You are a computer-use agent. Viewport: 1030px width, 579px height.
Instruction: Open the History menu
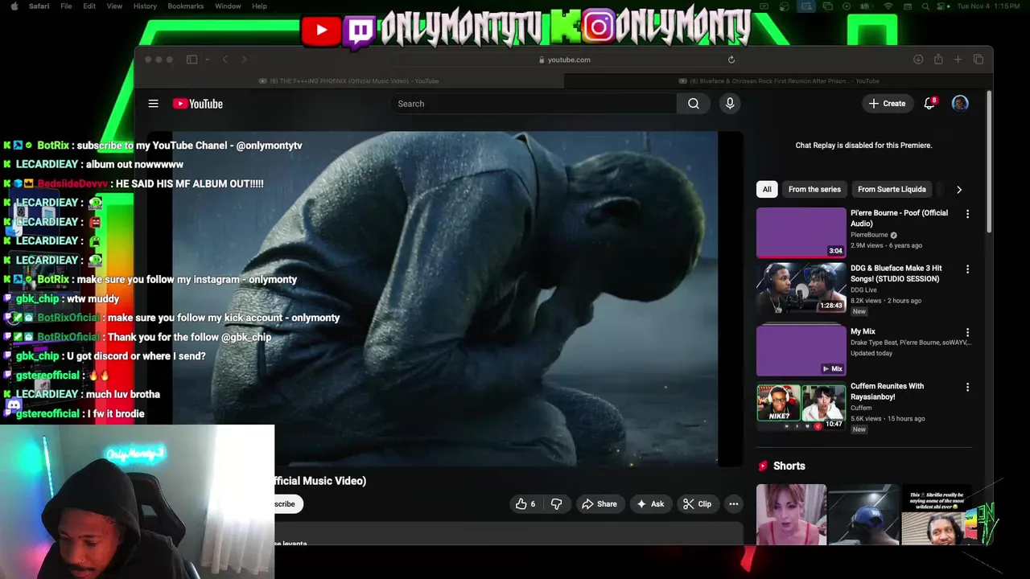[145, 6]
